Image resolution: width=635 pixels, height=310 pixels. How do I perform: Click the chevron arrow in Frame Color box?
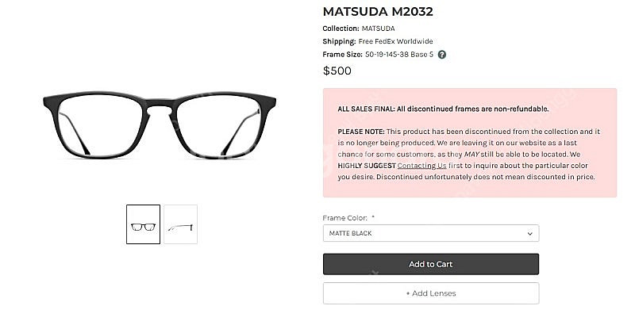(529, 234)
